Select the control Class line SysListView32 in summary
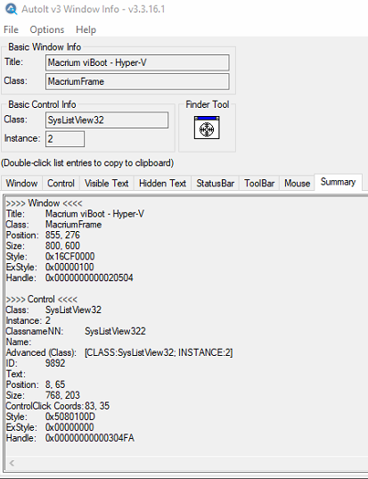The height and width of the screenshot is (479, 368). (x=53, y=310)
